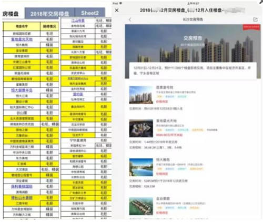Image resolution: width=263 pixels, height=222 pixels.
Task: Click the 交房预告 banner image
Action: (x=193, y=51)
